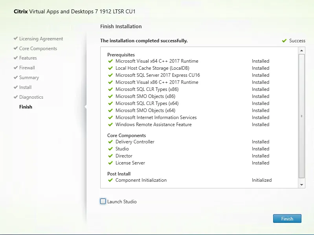This screenshot has height=235, width=314.
Task: Click check icon for SMO Objects (x86)
Action: 110,96
